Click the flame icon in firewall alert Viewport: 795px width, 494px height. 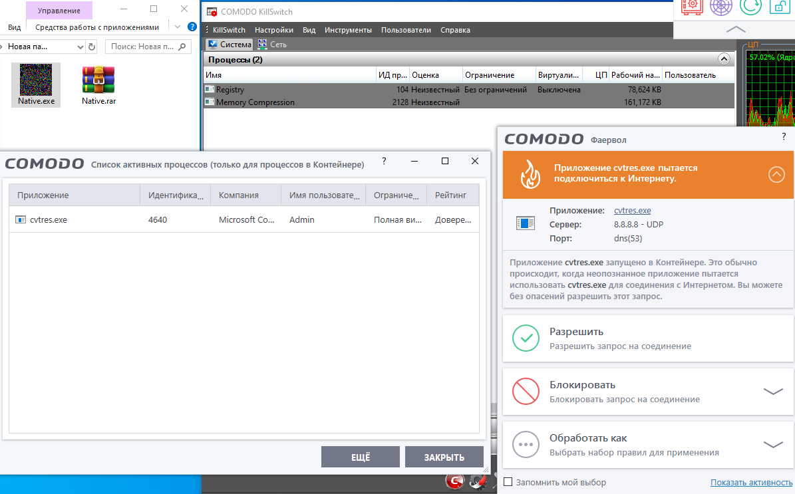[530, 174]
